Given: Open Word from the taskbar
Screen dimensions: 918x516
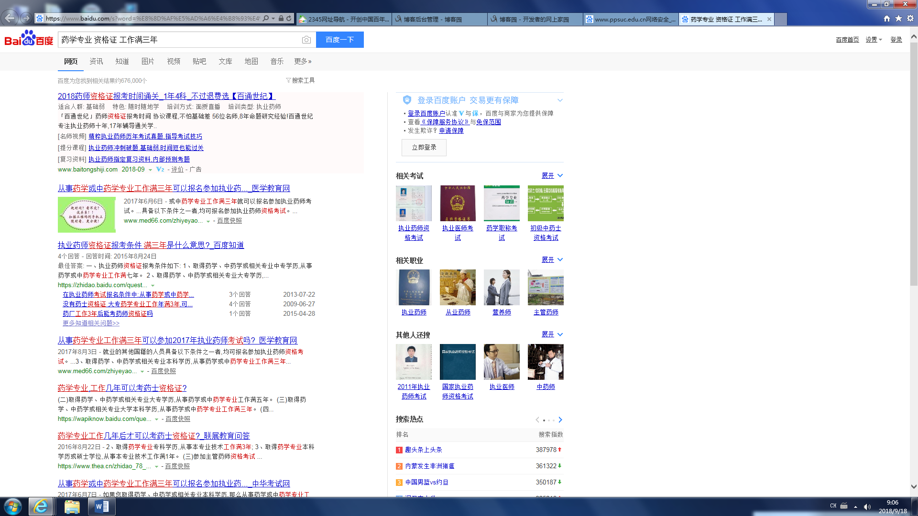Looking at the screenshot, I should coord(102,506).
